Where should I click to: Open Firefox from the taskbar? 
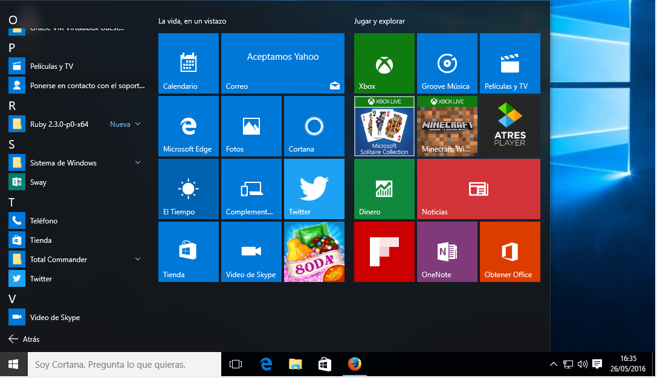point(354,364)
